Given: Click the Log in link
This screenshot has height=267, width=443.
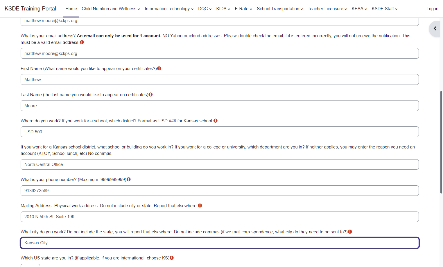Looking at the screenshot, I should (x=432, y=9).
